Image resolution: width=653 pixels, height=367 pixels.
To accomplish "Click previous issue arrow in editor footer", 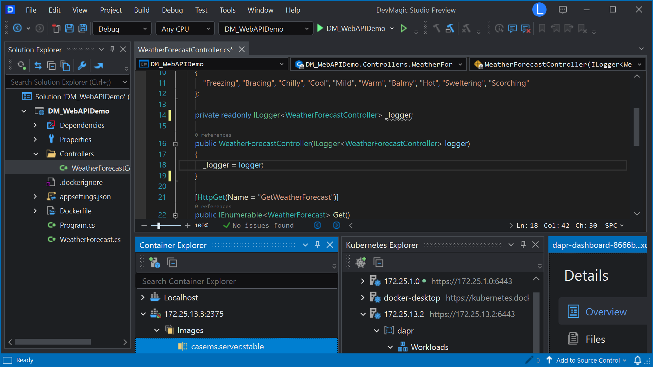I will click(317, 225).
